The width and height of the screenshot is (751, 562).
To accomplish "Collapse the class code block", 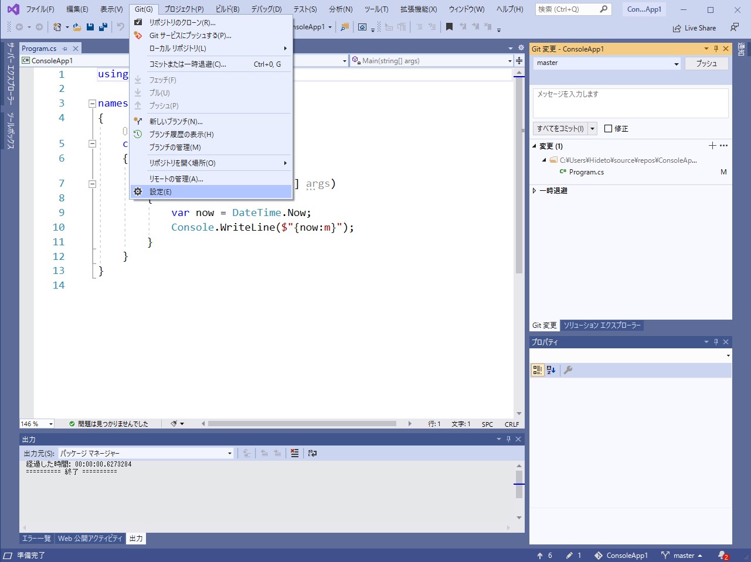I will 92,143.
